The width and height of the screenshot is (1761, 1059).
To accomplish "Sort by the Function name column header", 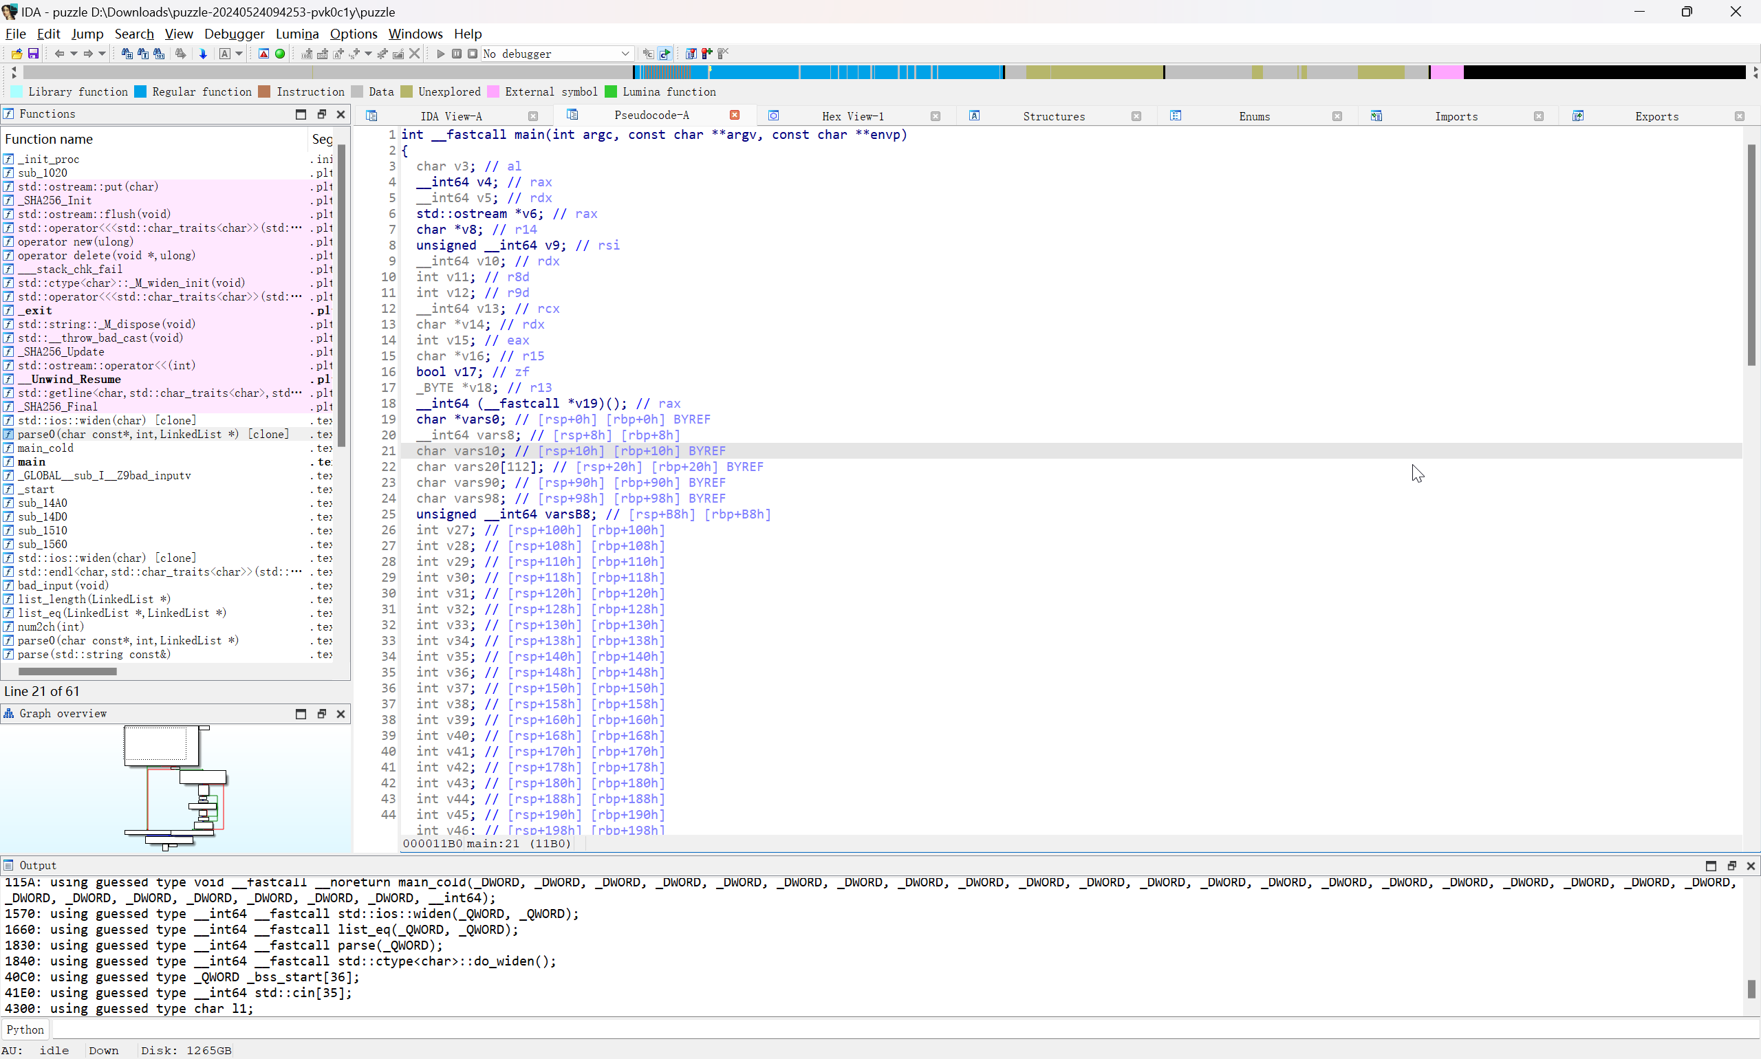I will 154,139.
